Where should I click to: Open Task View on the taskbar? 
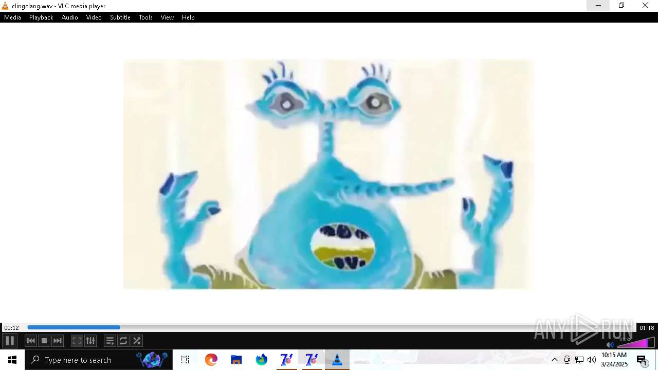coord(185,360)
